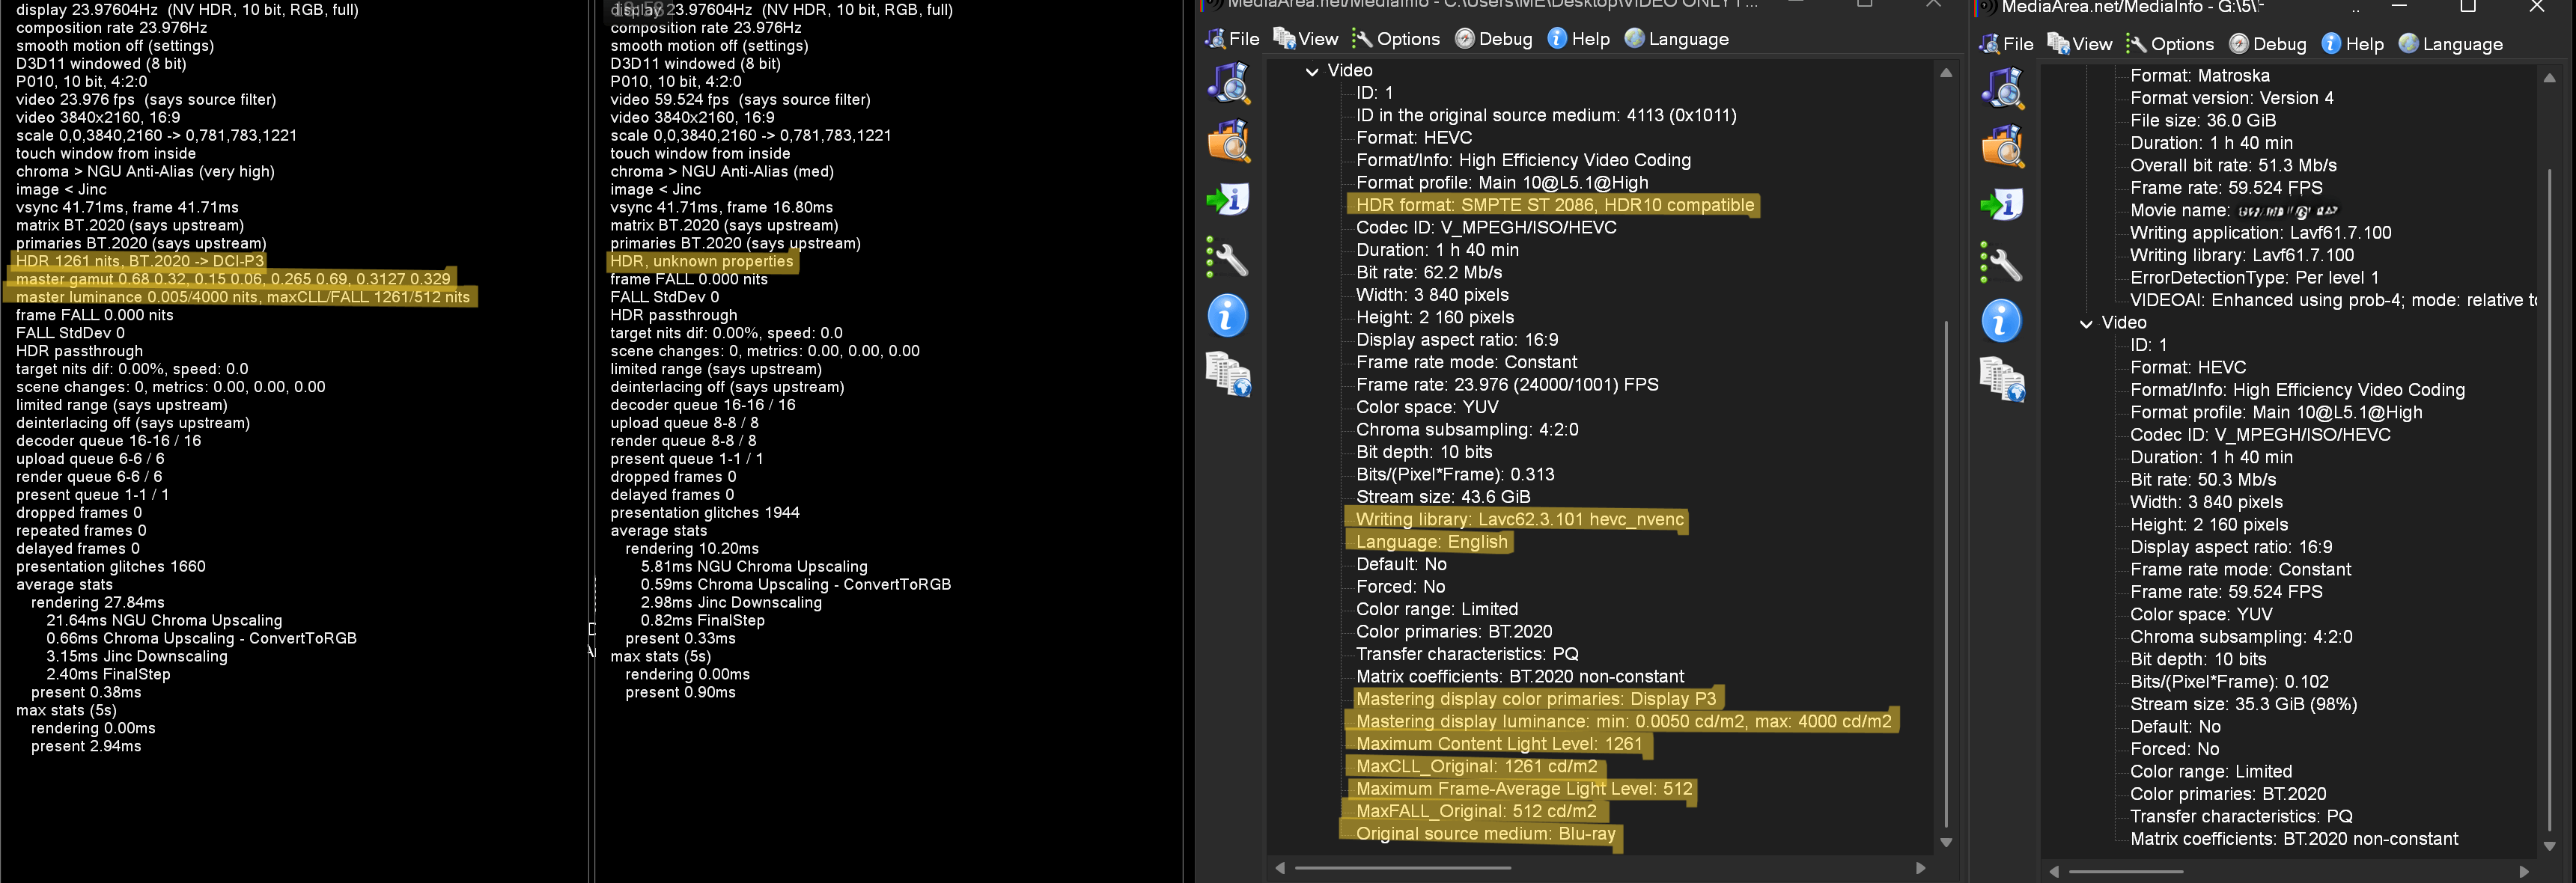
Task: Click the Export icon in right MediaInfo sidebar
Action: [2002, 204]
